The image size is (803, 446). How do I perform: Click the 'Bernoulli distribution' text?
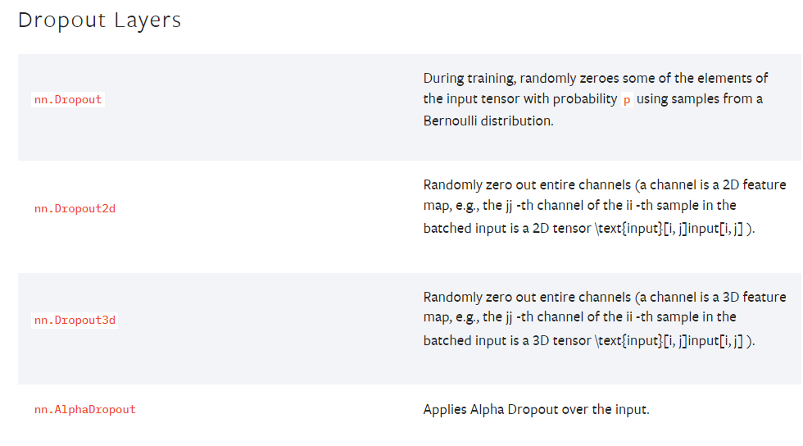pos(487,121)
